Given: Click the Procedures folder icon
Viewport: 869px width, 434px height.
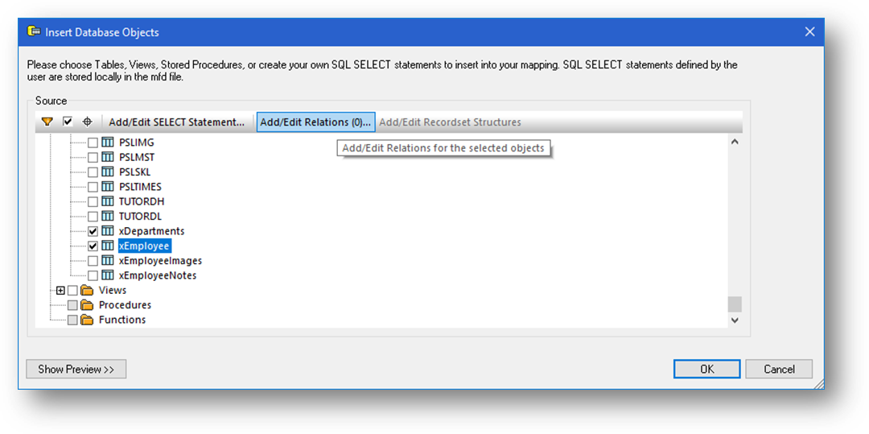Looking at the screenshot, I should [x=86, y=305].
